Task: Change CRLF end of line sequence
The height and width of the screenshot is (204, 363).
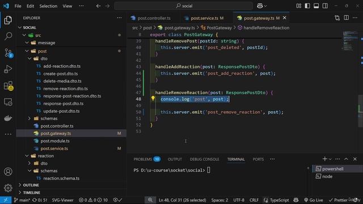Action: click(x=254, y=200)
